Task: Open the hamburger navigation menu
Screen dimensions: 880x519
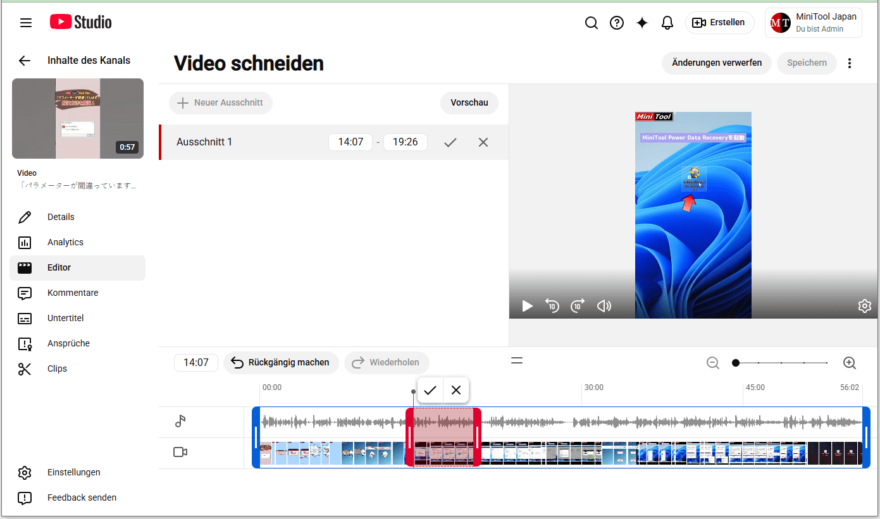Action: tap(26, 23)
